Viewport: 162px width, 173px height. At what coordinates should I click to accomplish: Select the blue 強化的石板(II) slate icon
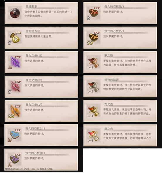click(15, 135)
